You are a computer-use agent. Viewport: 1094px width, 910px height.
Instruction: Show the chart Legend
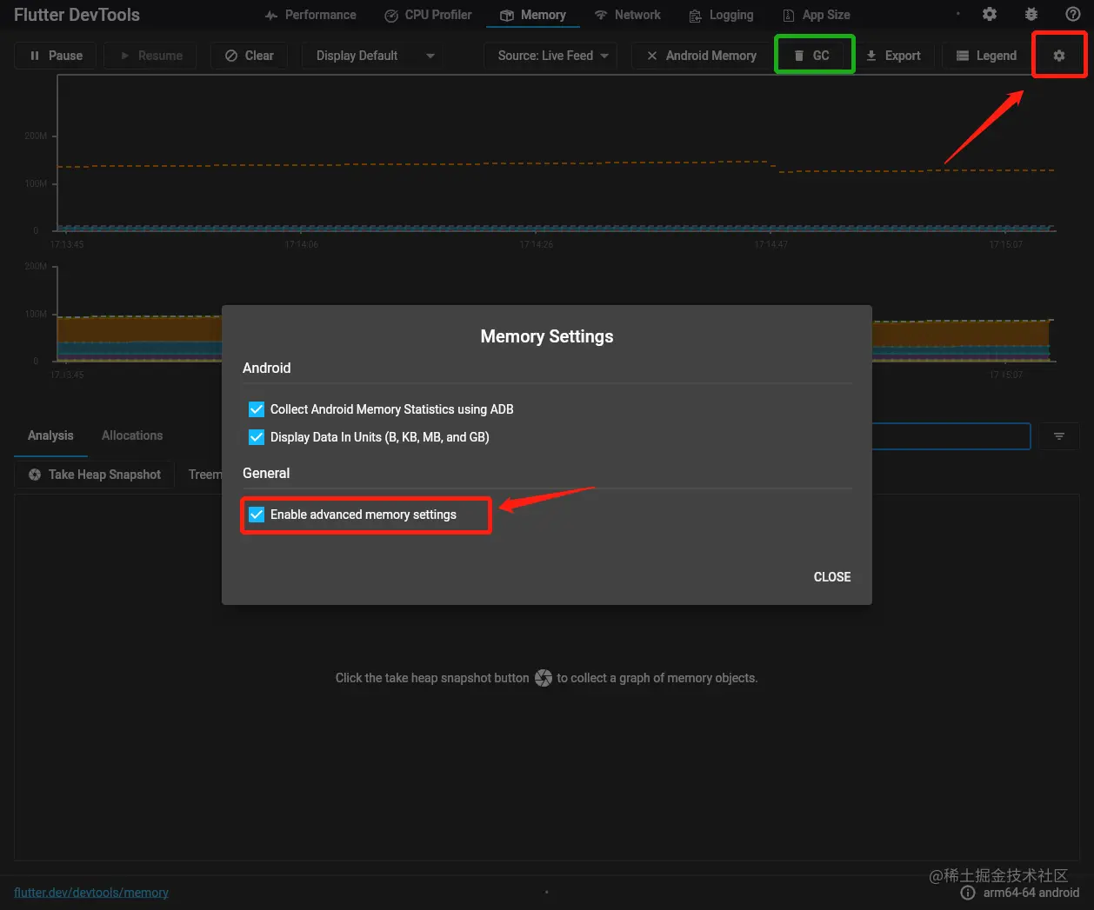986,56
